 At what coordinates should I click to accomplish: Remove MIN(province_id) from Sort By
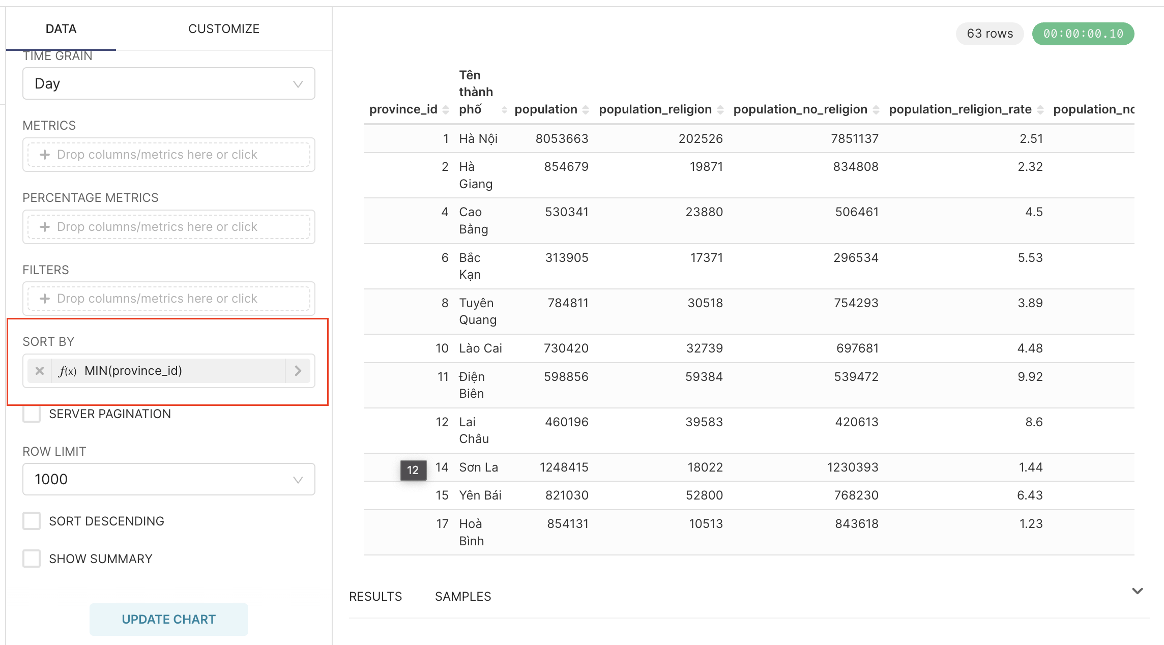point(39,370)
